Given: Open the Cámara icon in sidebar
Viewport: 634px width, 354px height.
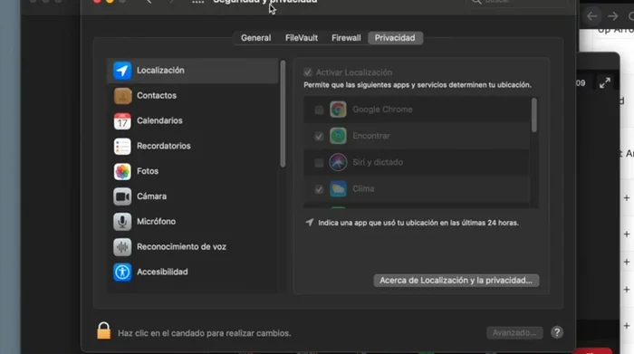Looking at the screenshot, I should pyautogui.click(x=122, y=196).
